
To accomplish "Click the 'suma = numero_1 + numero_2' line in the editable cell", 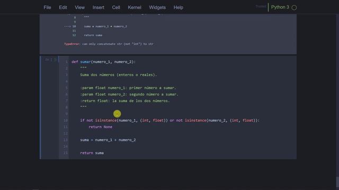I will click(108, 140).
